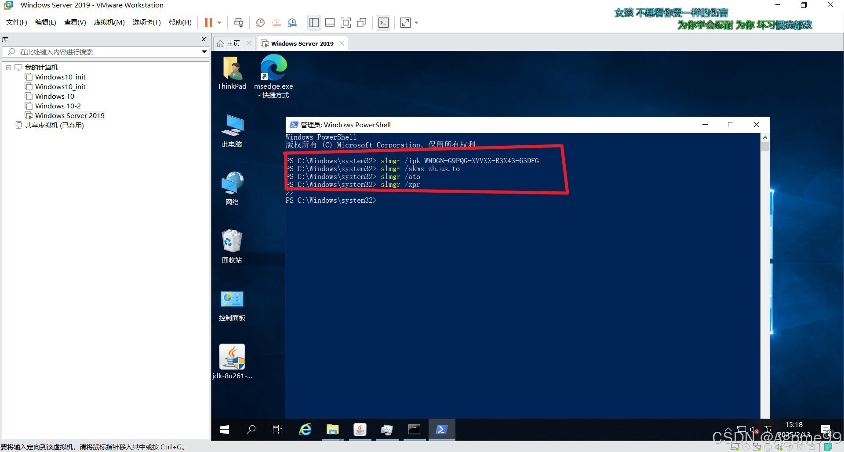Open the 文件(F) menu
The height and width of the screenshot is (452, 844).
(x=17, y=22)
